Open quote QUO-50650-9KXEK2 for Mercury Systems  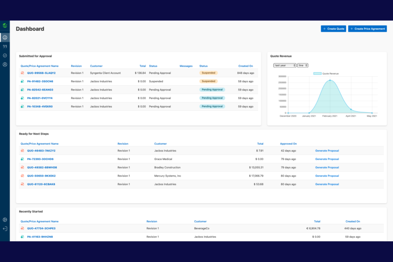pos(41,176)
